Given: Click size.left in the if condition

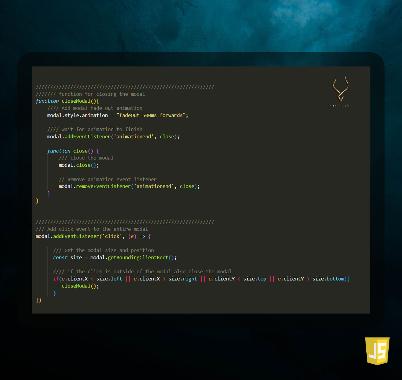Looking at the screenshot, I should click(109, 279).
